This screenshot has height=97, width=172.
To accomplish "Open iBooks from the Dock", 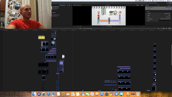I will click(97, 94).
